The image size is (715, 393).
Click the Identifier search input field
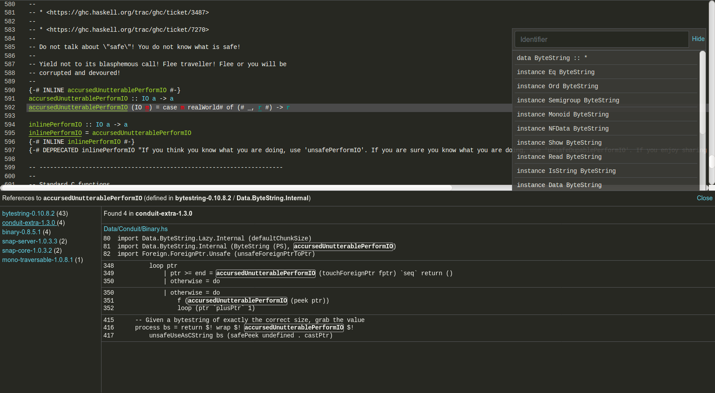click(601, 39)
